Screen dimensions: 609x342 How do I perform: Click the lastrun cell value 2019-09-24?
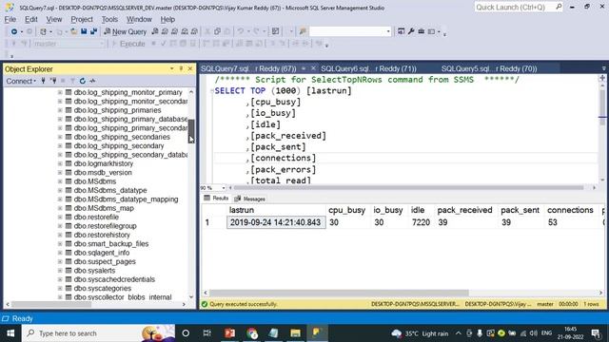(276, 222)
